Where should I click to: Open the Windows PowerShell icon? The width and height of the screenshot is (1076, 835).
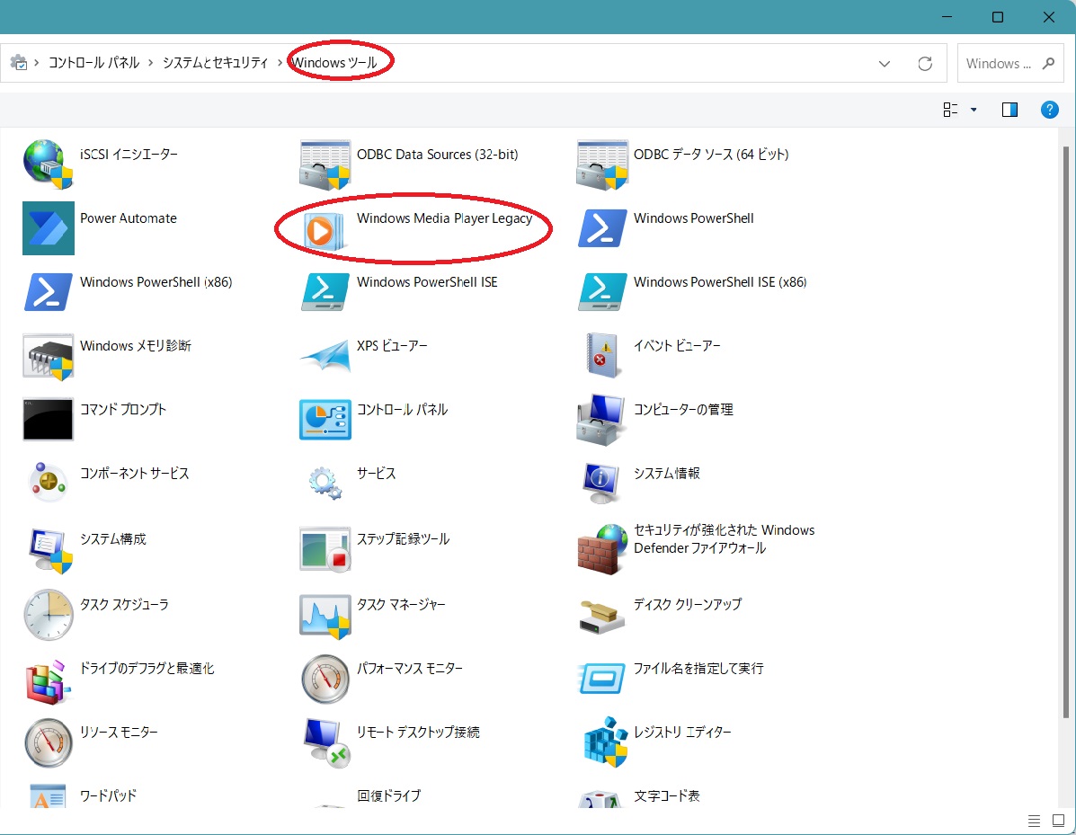pyautogui.click(x=602, y=229)
